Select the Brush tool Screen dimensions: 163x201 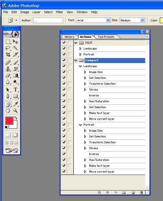[x=16, y=63]
